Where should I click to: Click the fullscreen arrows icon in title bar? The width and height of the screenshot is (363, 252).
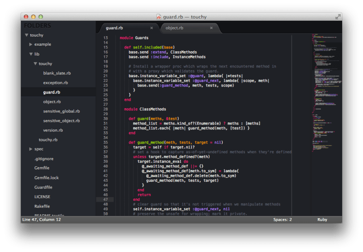[x=338, y=17]
